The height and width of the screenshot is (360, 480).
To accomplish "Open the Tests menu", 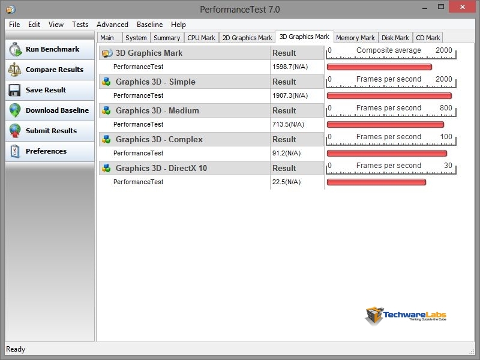I will pyautogui.click(x=80, y=25).
